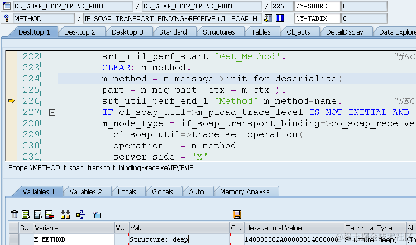The height and width of the screenshot is (245, 416).
Task: Click the Hexadecimal Value column header
Action: click(294, 228)
